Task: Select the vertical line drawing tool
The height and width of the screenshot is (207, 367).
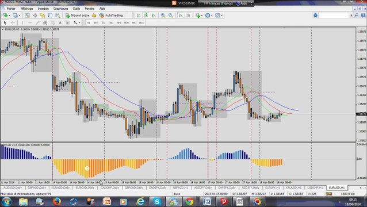Action: pyautogui.click(x=22, y=22)
